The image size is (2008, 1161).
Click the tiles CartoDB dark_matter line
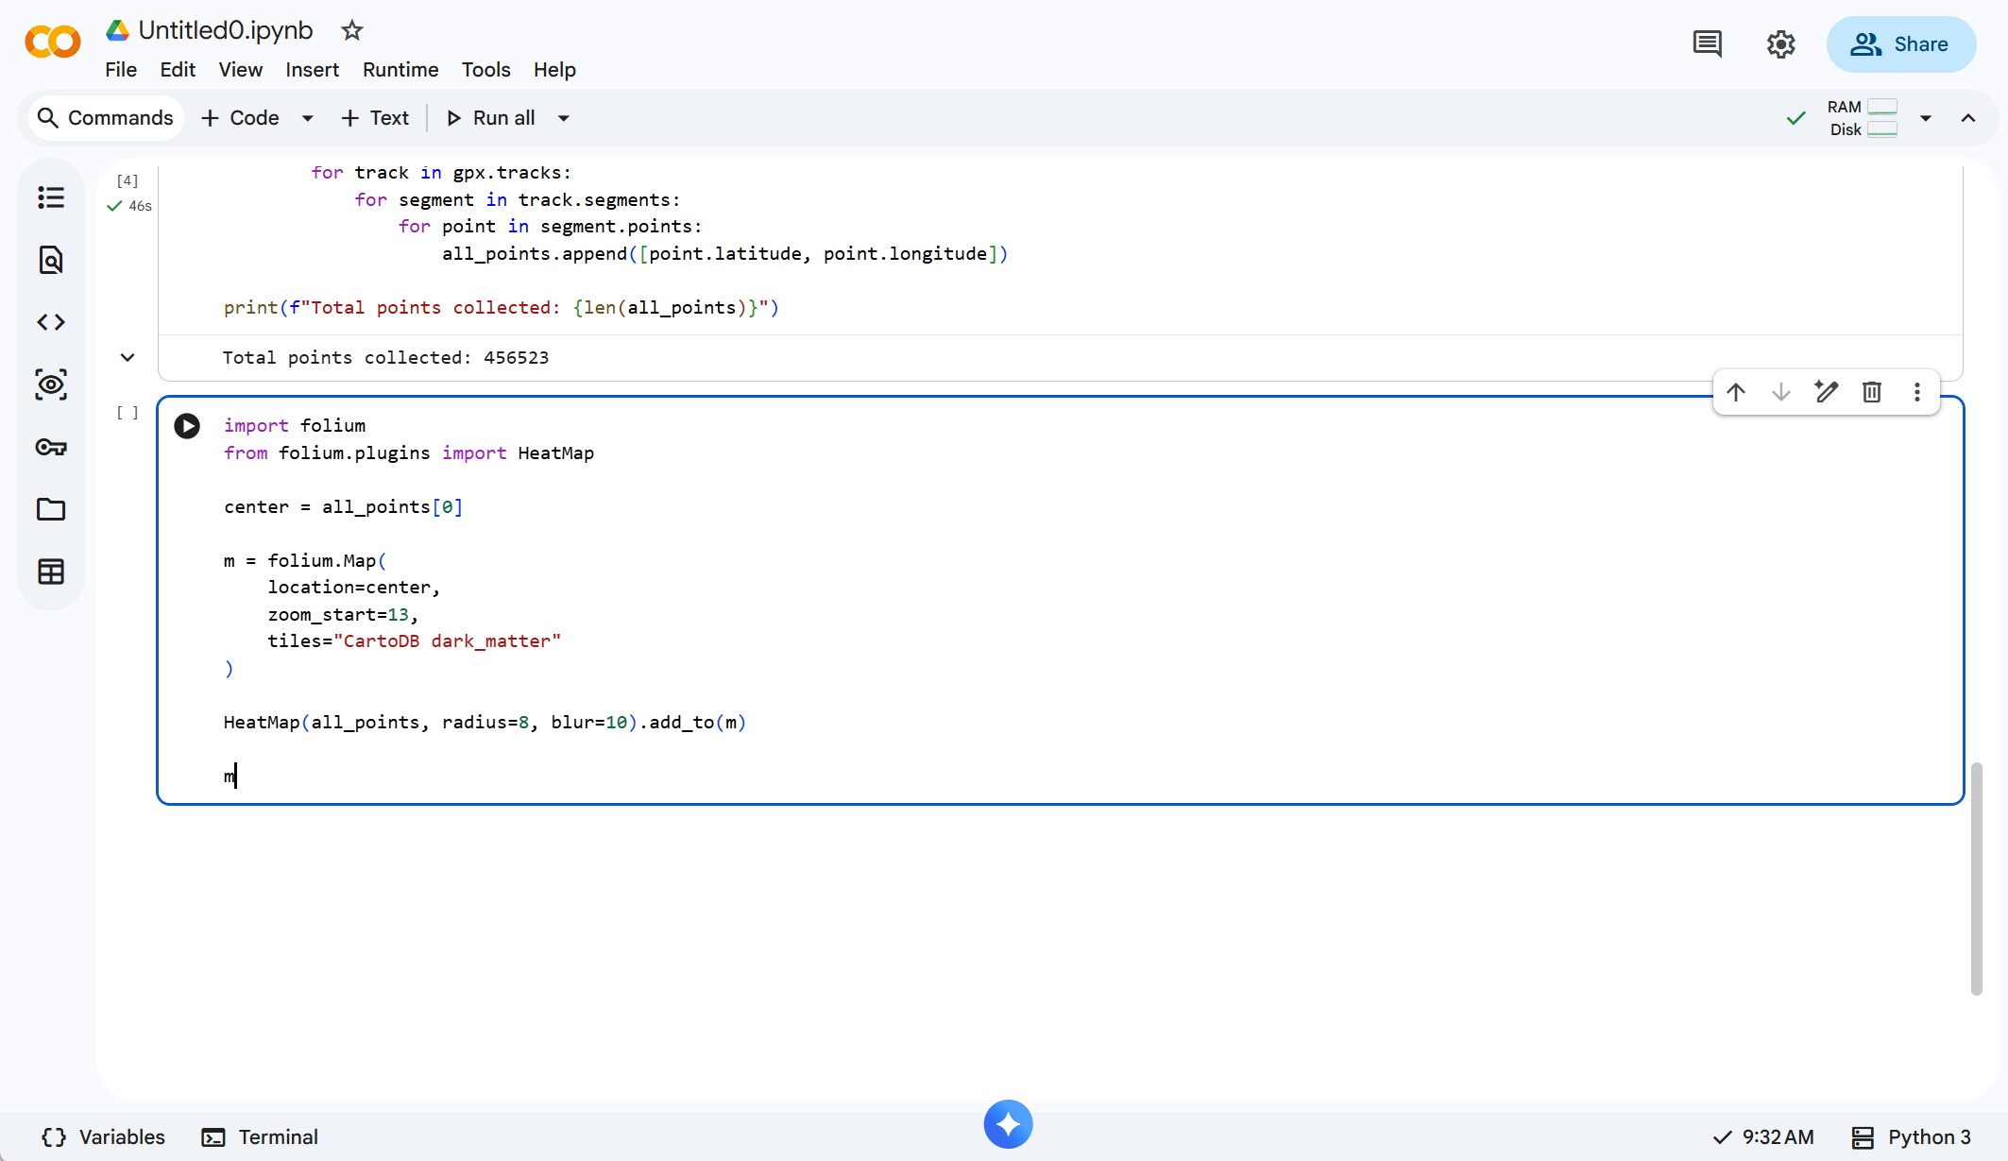(414, 641)
